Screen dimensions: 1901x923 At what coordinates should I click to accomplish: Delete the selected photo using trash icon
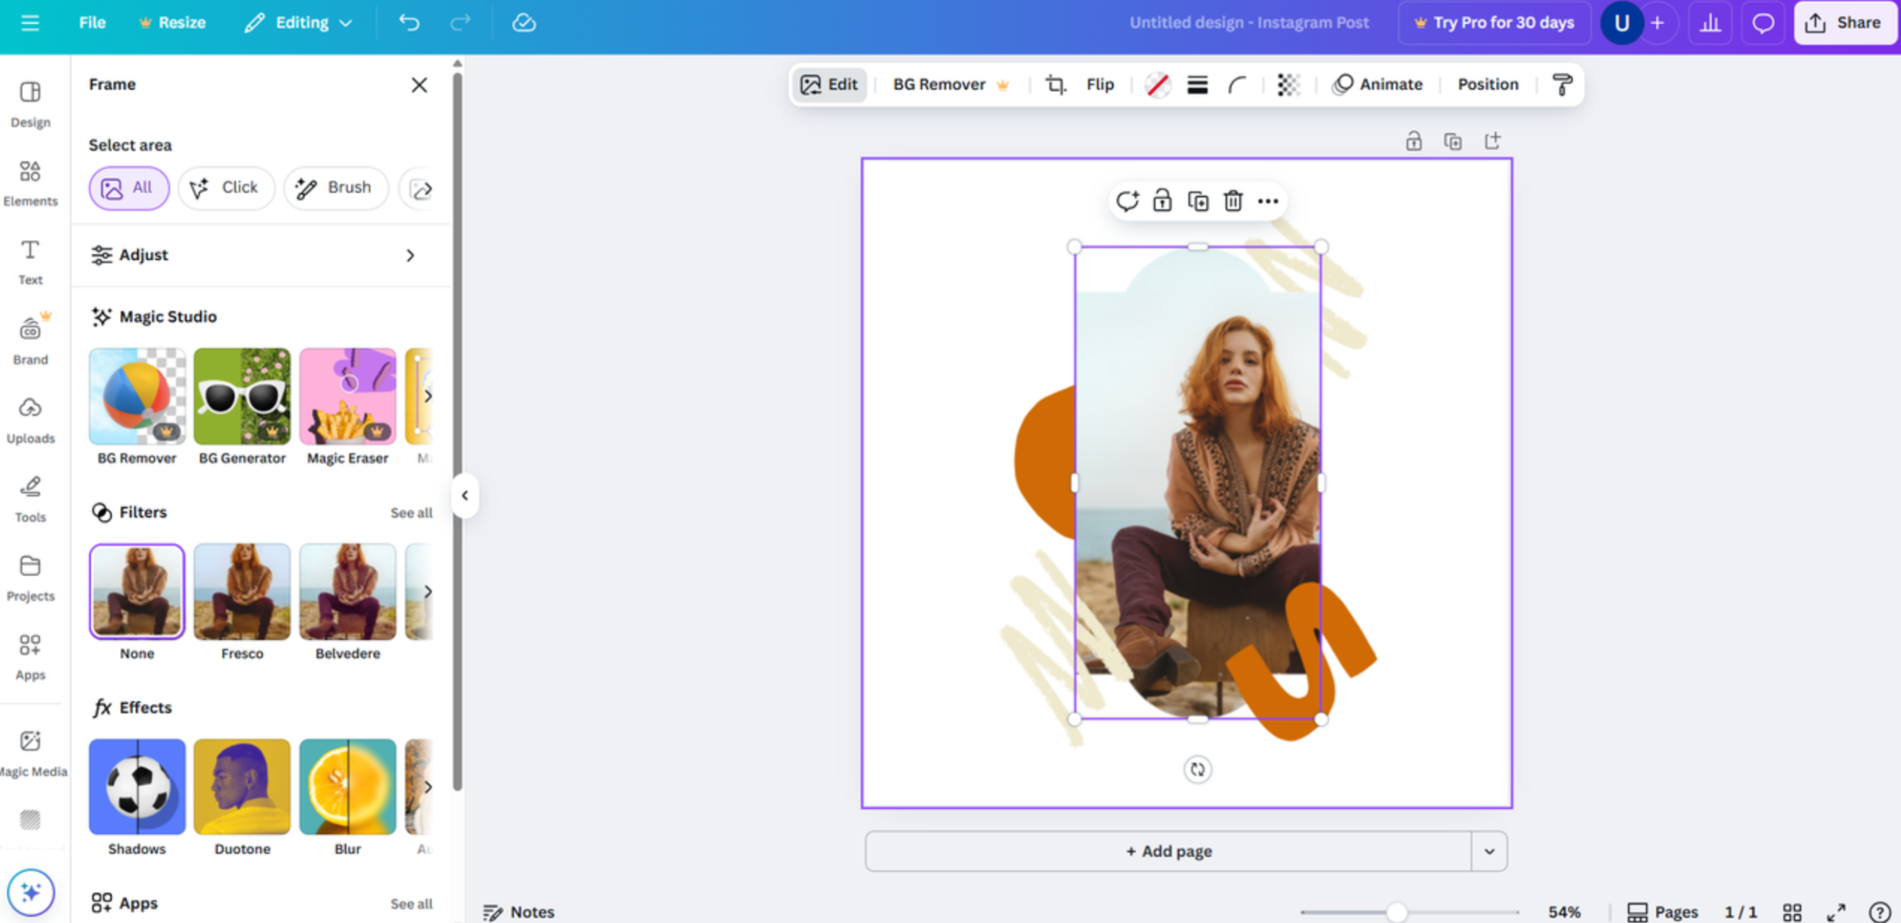pos(1232,201)
